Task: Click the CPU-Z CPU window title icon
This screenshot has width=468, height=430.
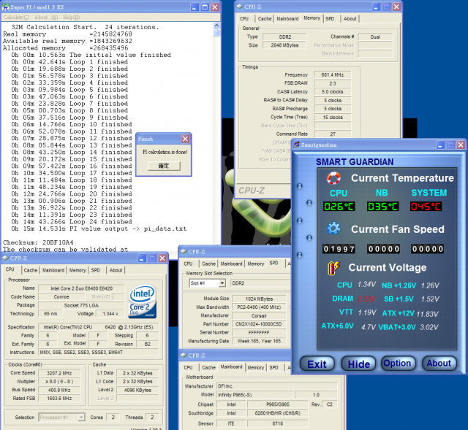Action: (5, 258)
